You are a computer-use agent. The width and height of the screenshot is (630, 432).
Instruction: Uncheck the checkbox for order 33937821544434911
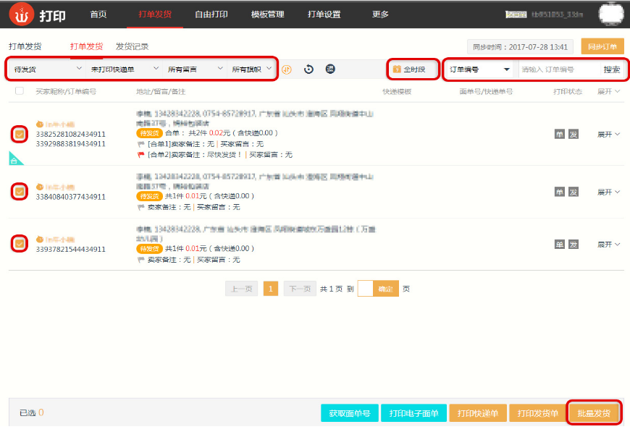pyautogui.click(x=20, y=244)
